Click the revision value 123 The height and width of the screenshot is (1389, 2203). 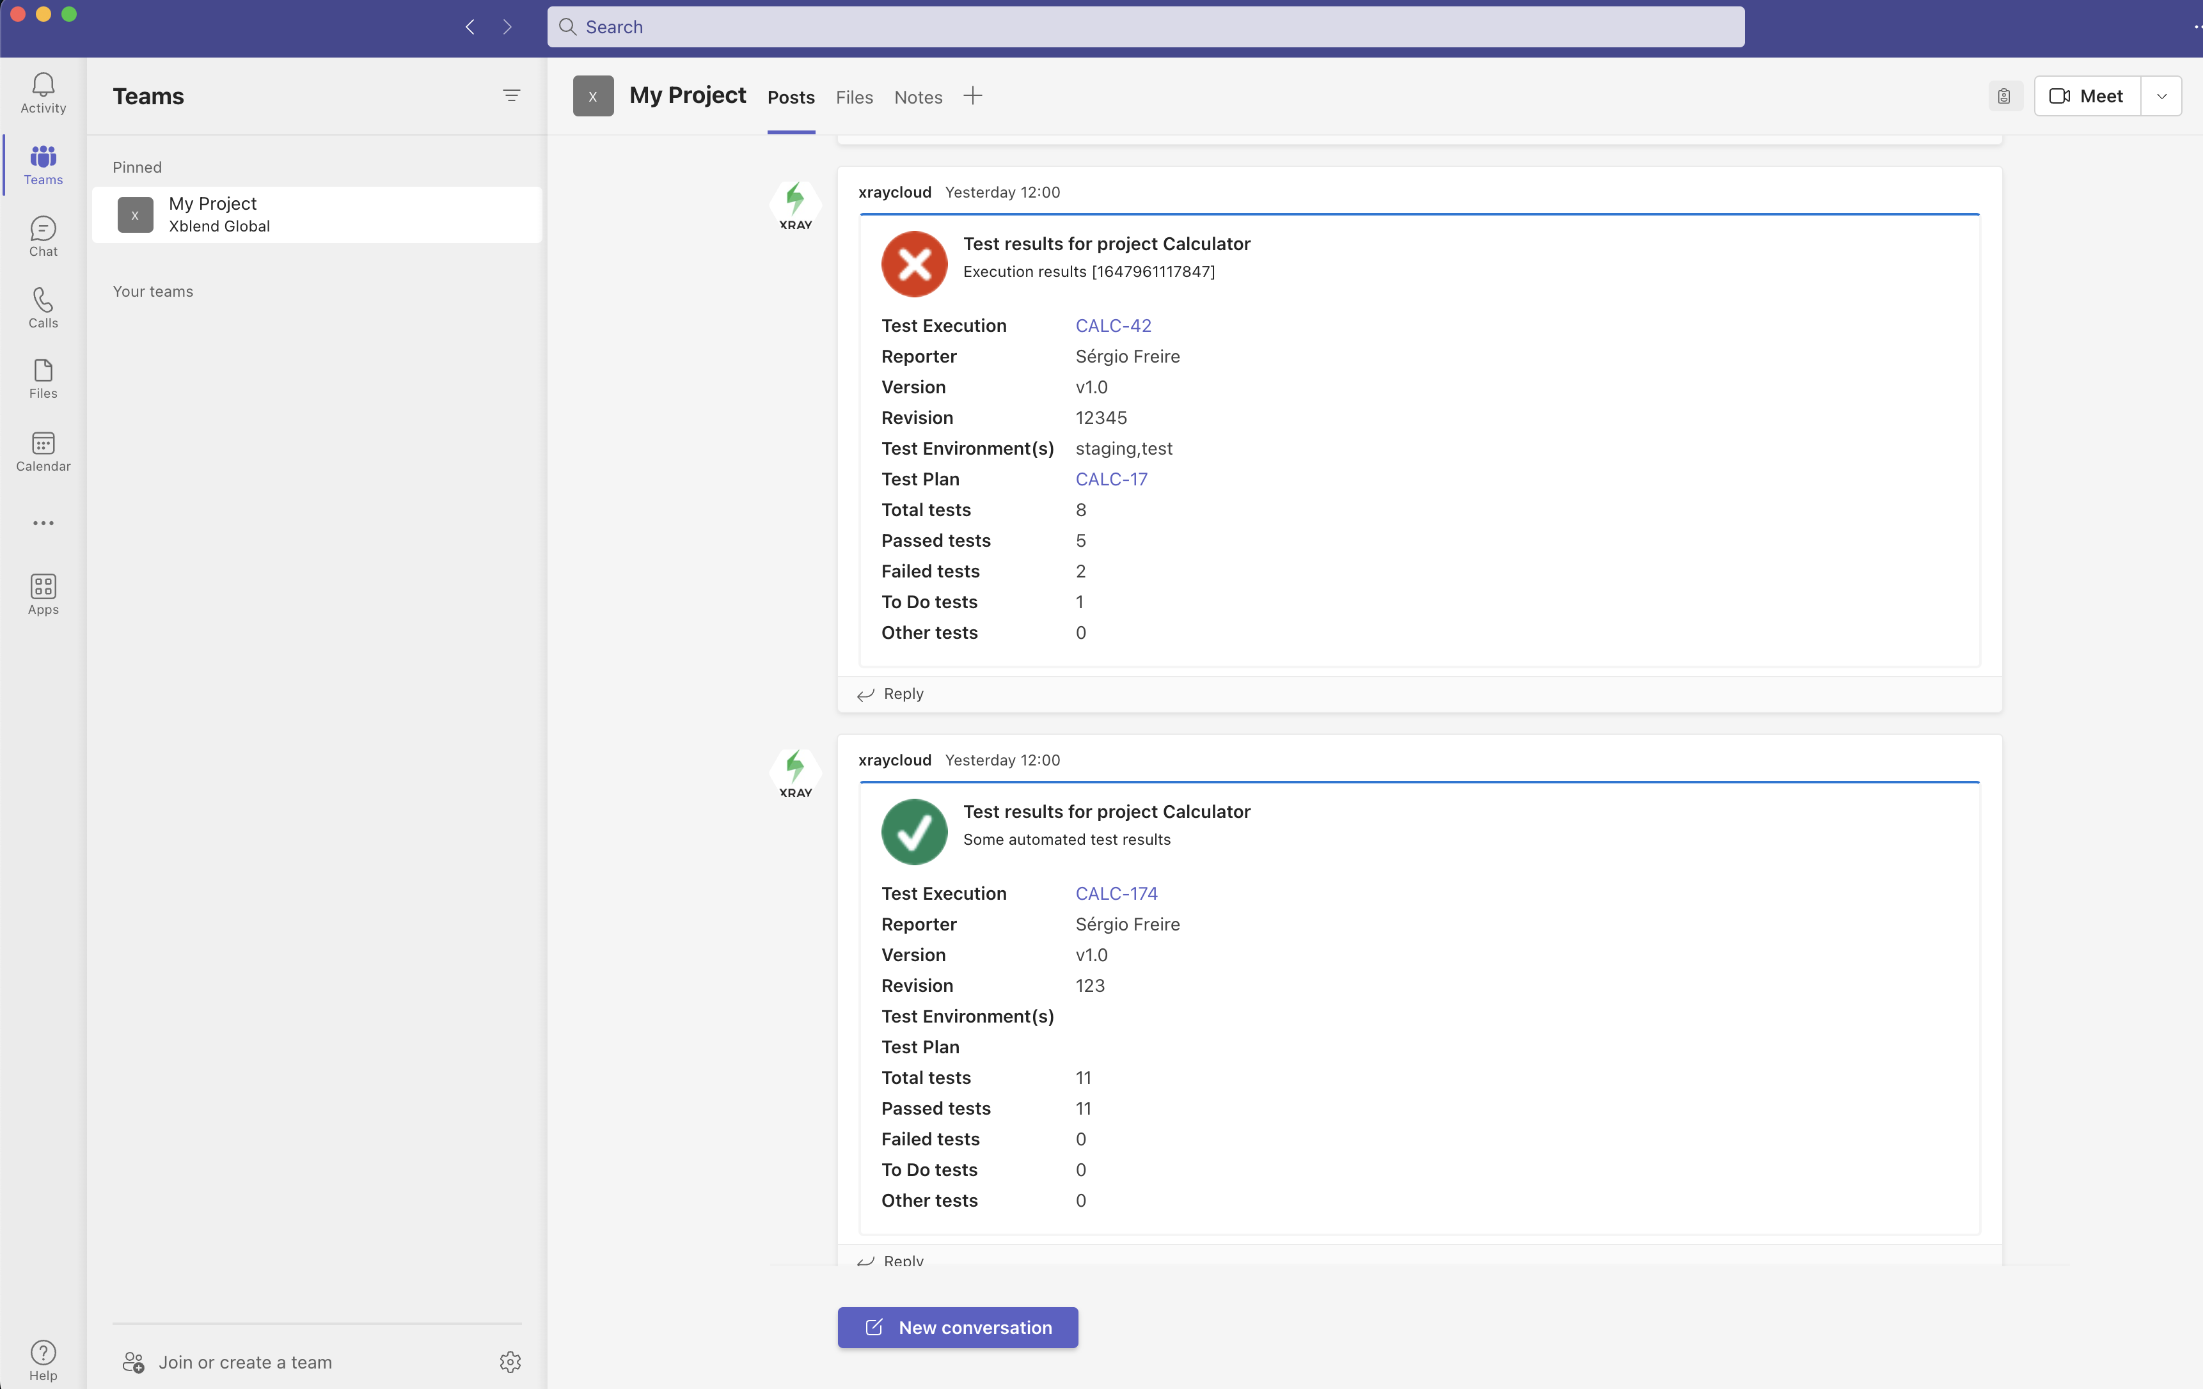[x=1091, y=985]
